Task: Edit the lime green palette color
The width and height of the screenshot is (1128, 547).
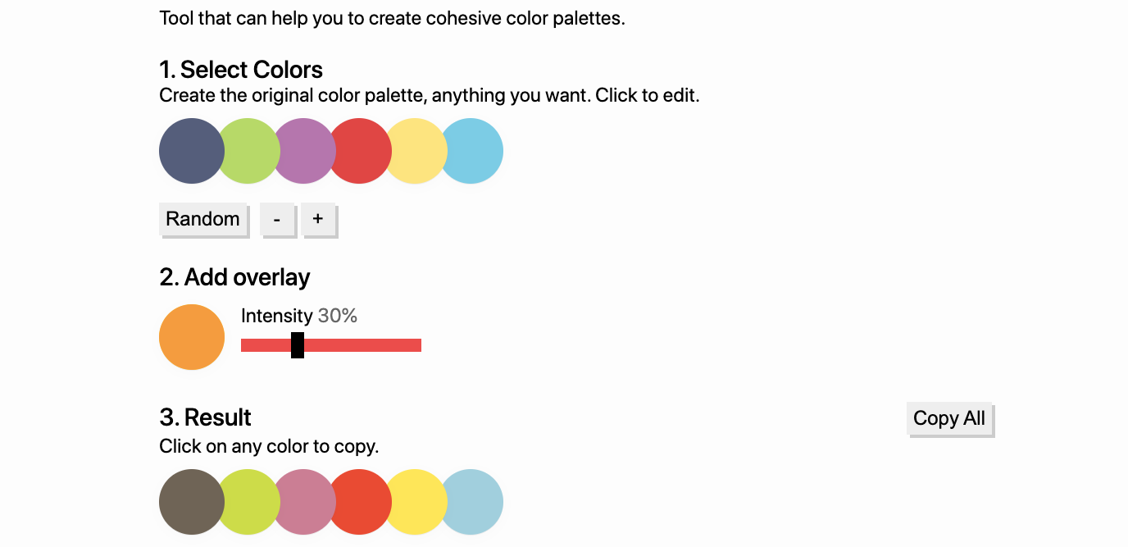Action: pyautogui.click(x=249, y=151)
